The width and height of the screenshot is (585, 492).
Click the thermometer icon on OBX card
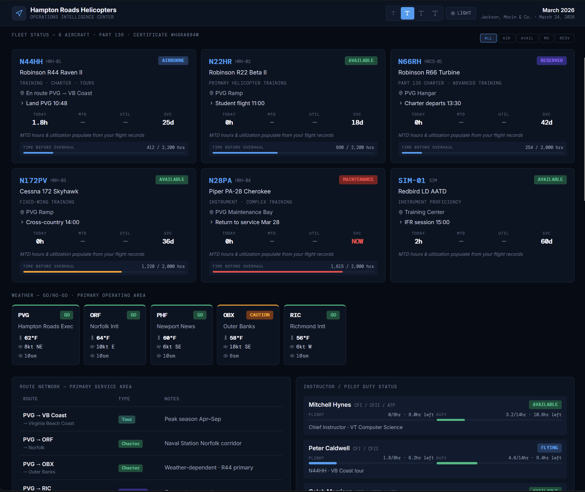[x=225, y=338]
